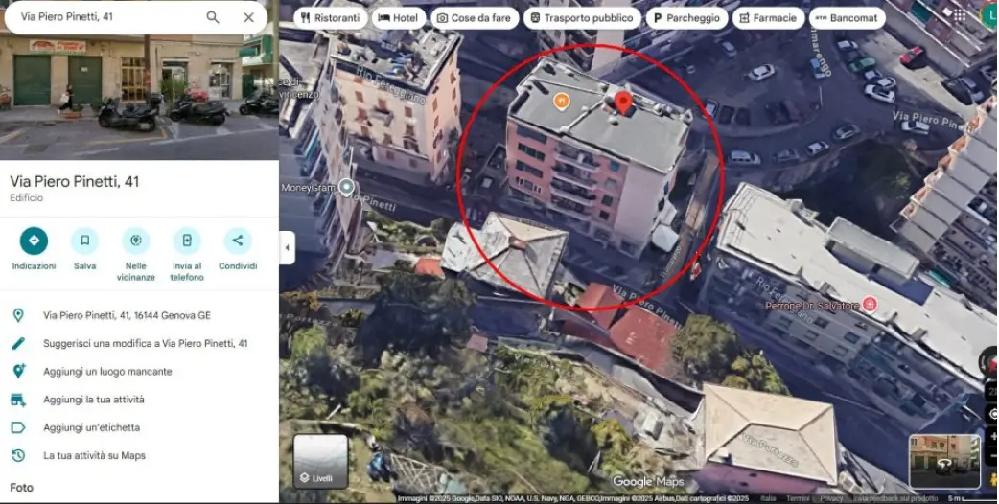Open the Termini footer link

[x=797, y=498]
